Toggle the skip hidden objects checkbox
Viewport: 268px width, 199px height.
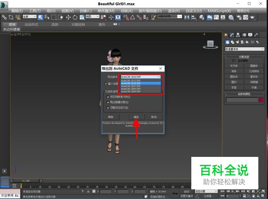pyautogui.click(x=108, y=102)
